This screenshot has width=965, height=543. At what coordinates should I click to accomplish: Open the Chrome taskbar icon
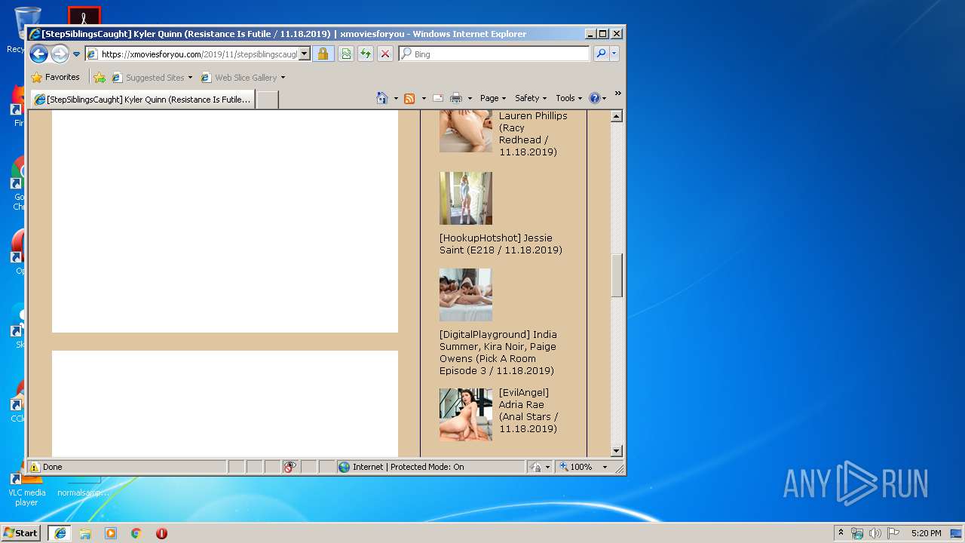136,533
